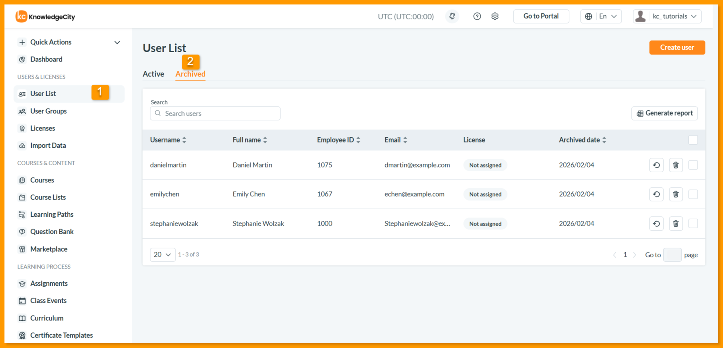This screenshot has width=723, height=348.
Task: Click the notifications bell icon
Action: point(452,16)
